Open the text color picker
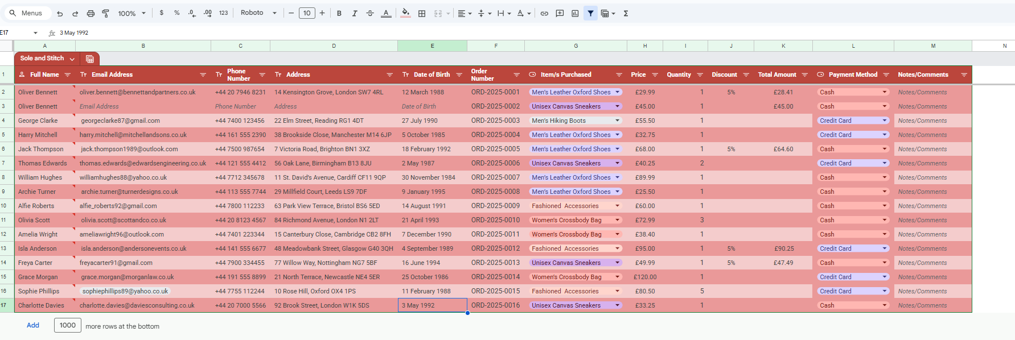Image resolution: width=1015 pixels, height=340 pixels. [386, 13]
